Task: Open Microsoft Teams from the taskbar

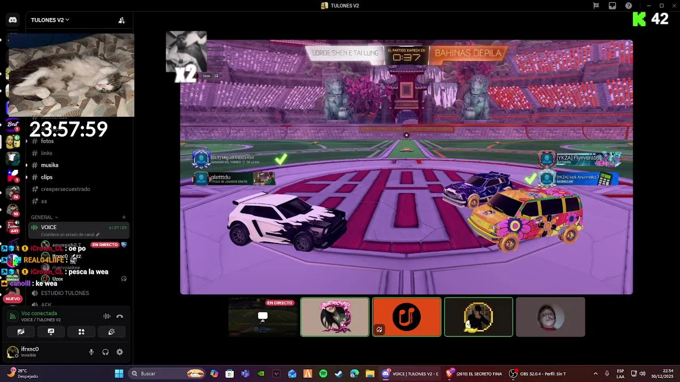Action: (245, 374)
